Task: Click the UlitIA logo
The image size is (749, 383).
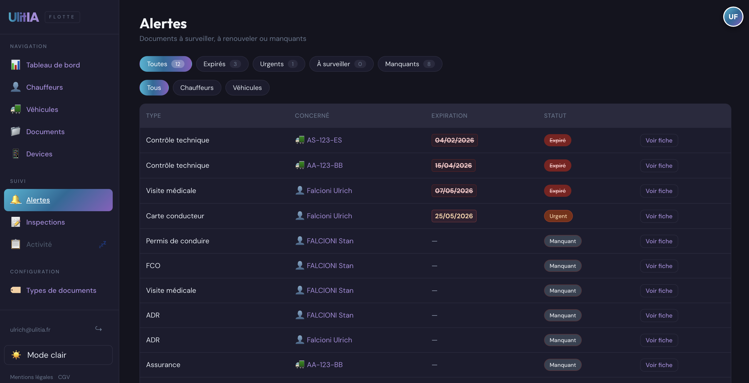Action: pyautogui.click(x=24, y=17)
